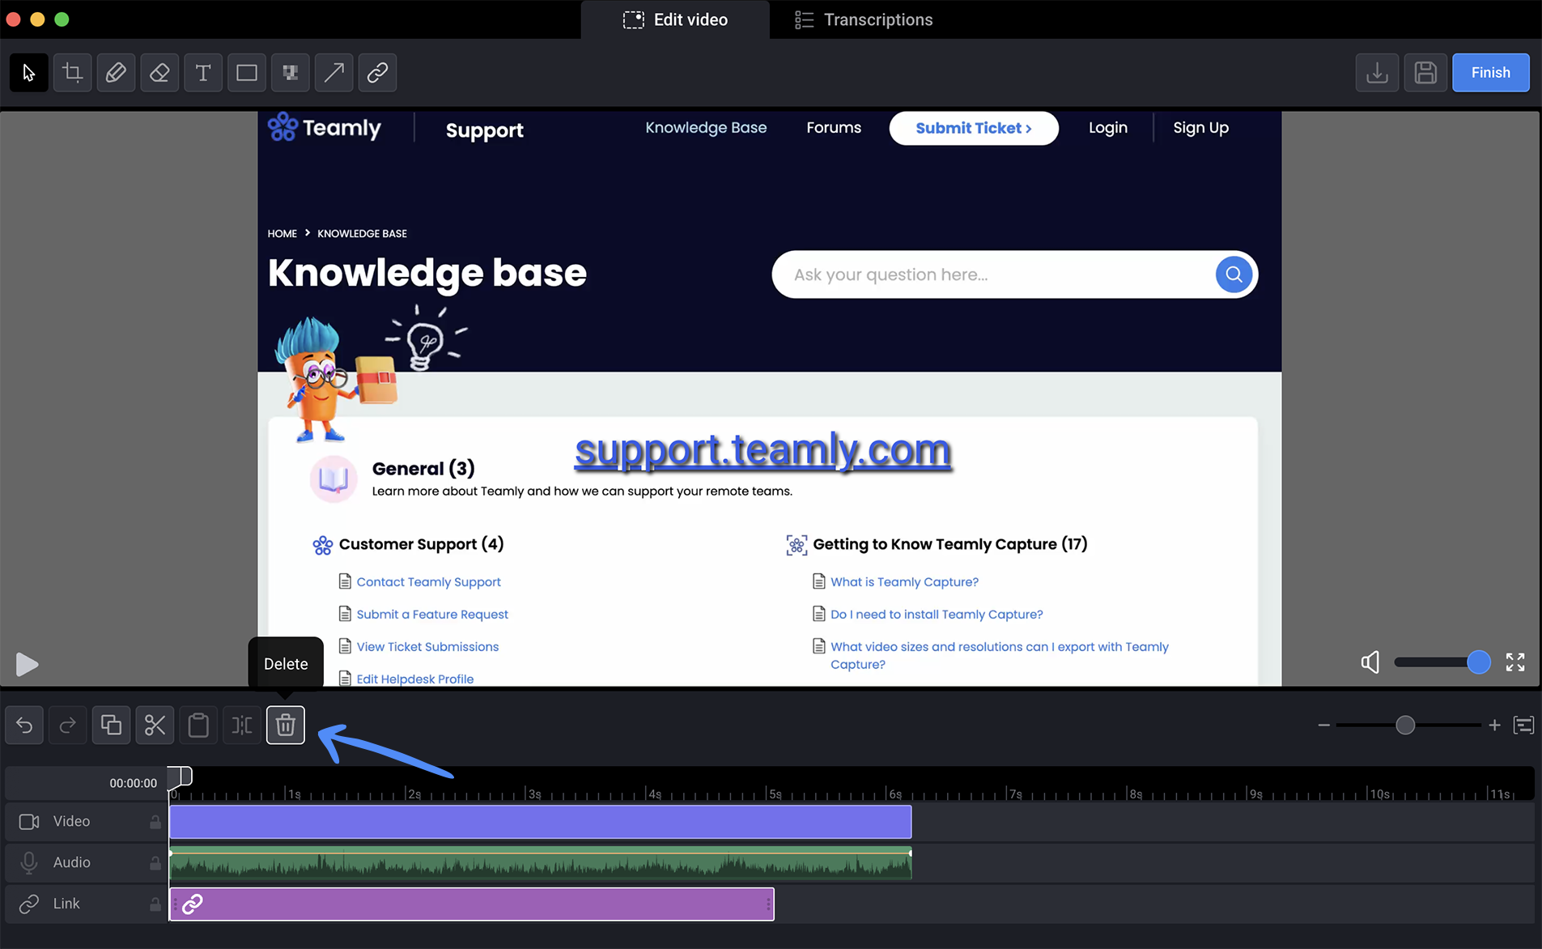Click the 'General (3)' heading

423,468
